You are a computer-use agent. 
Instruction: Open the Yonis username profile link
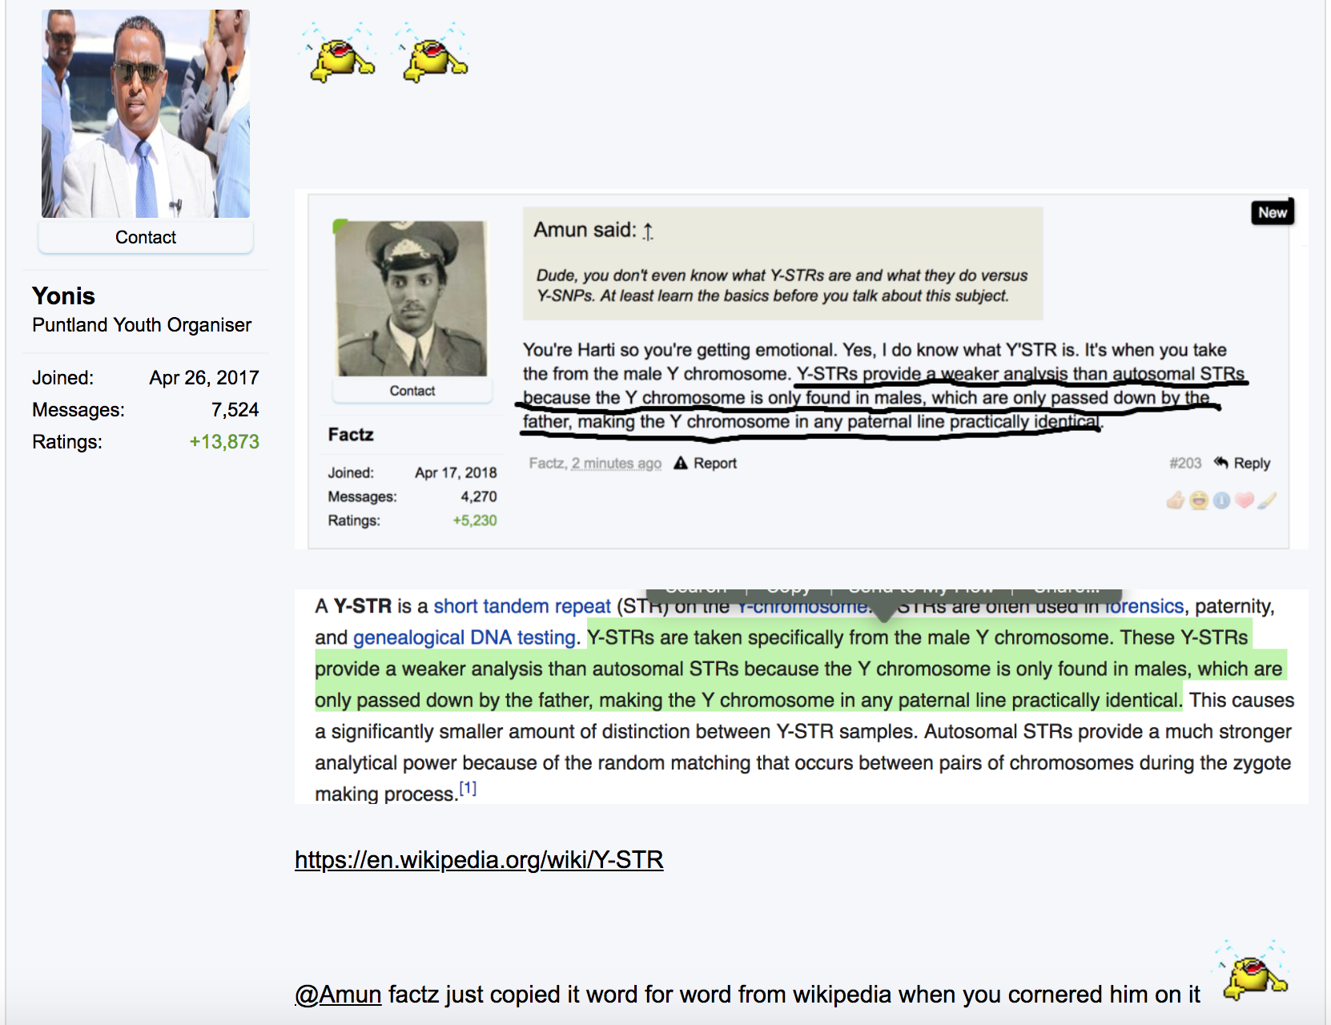click(63, 295)
